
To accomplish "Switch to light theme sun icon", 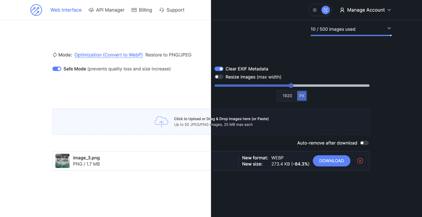I will click(315, 10).
